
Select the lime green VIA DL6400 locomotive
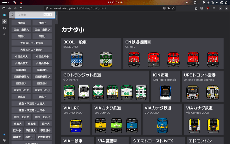[116, 126]
